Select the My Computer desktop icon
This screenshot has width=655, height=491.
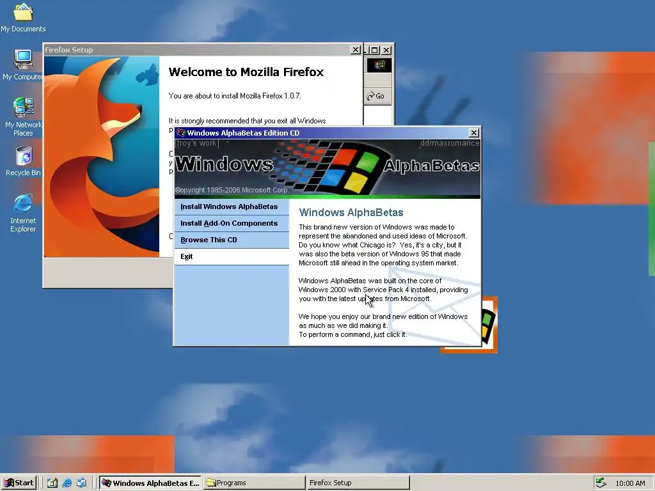pyautogui.click(x=23, y=65)
